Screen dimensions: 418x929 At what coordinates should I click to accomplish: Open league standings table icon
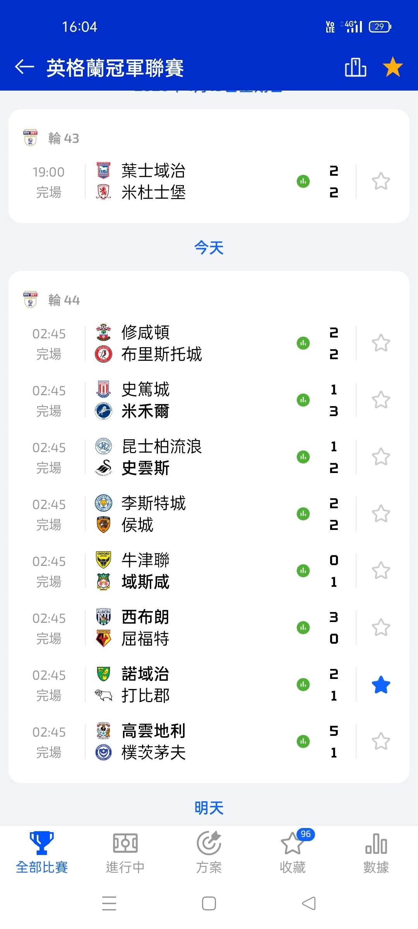pos(355,67)
